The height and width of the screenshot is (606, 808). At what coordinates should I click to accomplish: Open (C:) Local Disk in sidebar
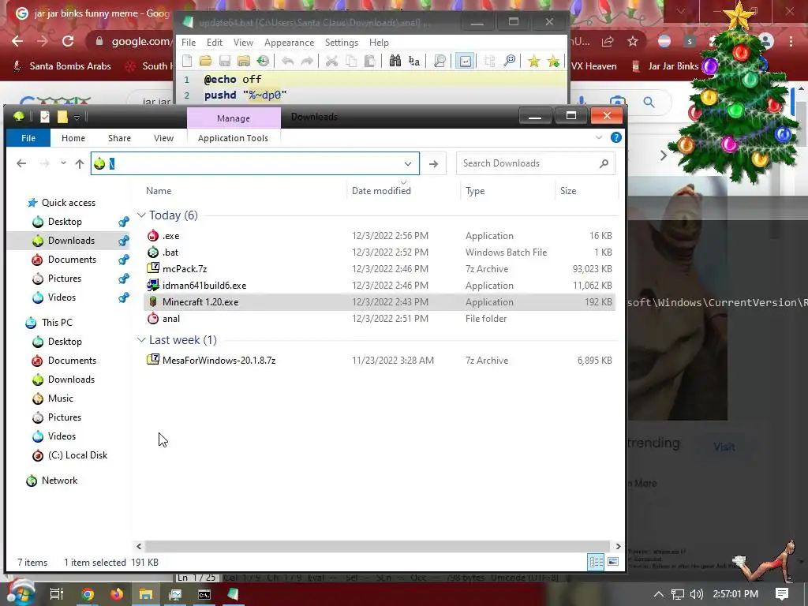tap(77, 455)
